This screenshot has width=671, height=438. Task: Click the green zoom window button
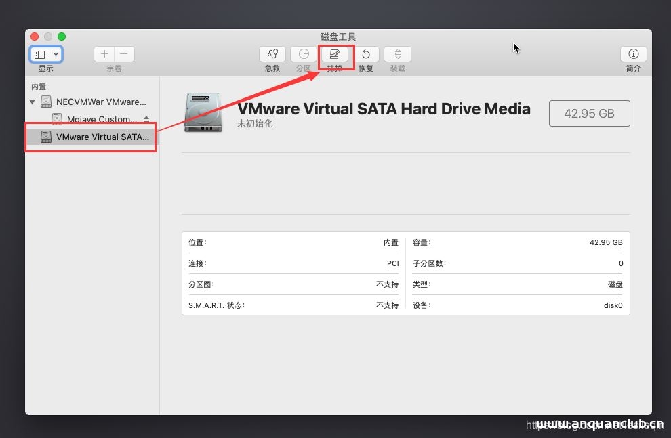point(62,37)
